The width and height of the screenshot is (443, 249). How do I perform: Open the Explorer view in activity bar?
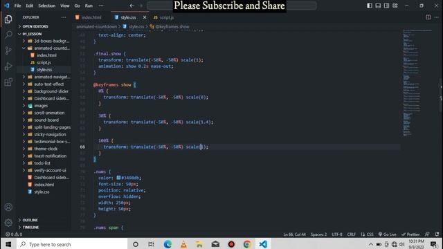tap(8, 19)
